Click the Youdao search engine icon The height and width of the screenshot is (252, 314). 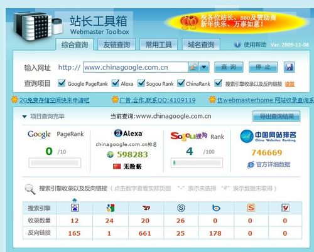coord(286,207)
